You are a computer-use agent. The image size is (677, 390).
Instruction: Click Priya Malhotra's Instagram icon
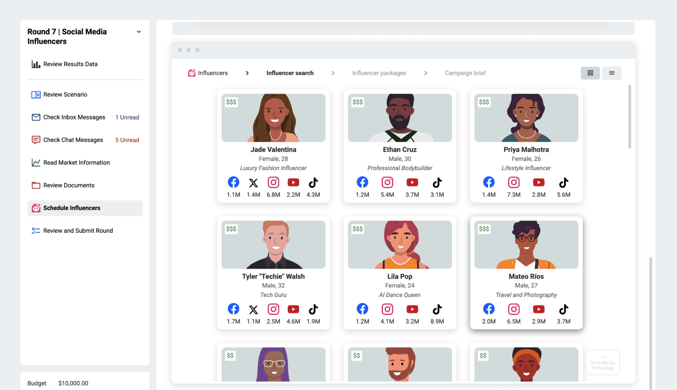click(514, 182)
